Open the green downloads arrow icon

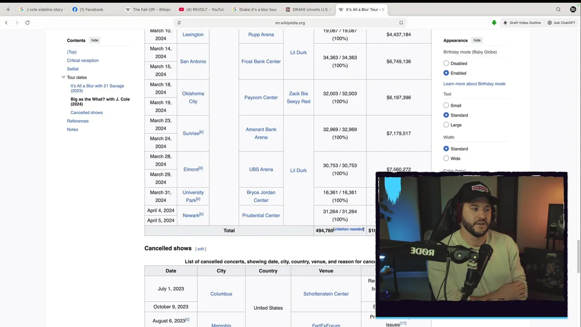coord(494,23)
